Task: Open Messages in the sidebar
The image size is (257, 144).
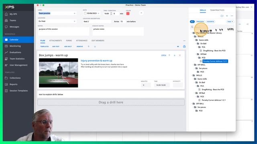Action: 14,27
